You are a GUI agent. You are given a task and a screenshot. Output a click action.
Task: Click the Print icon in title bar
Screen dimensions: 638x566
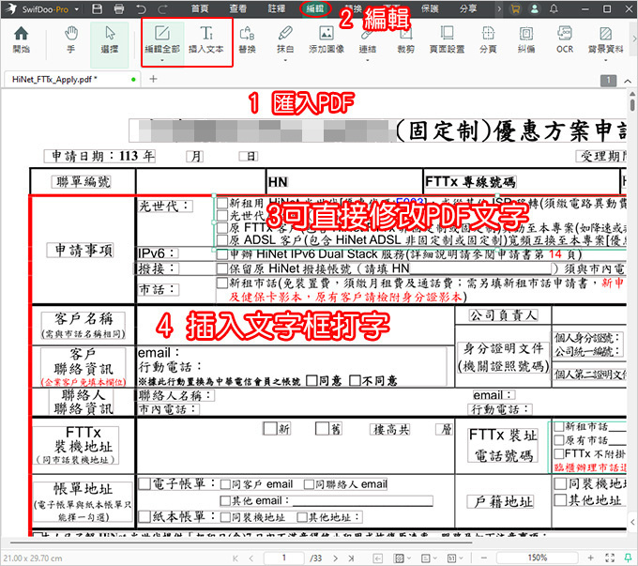[x=119, y=8]
